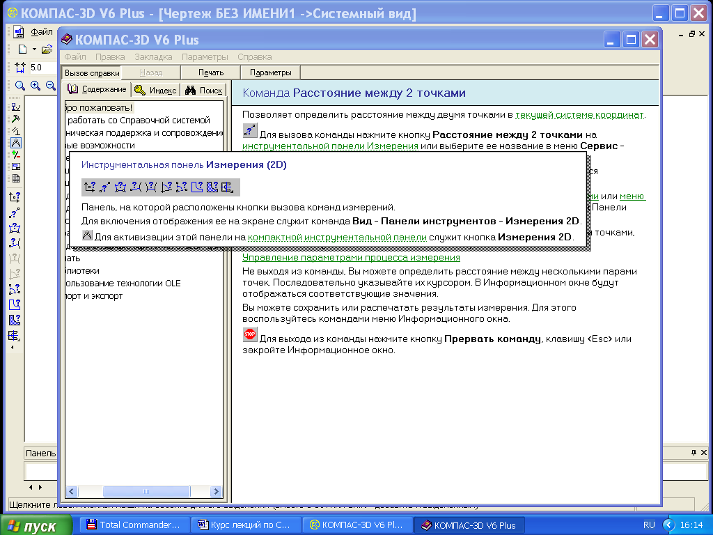713x535 pixels.
Task: Switch the compact panel to Selection (plus-minus icon)
Action: (x=15, y=155)
